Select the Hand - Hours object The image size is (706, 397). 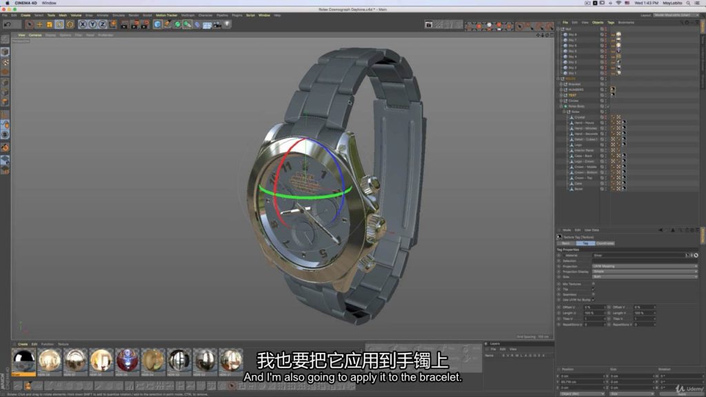pyautogui.click(x=584, y=123)
